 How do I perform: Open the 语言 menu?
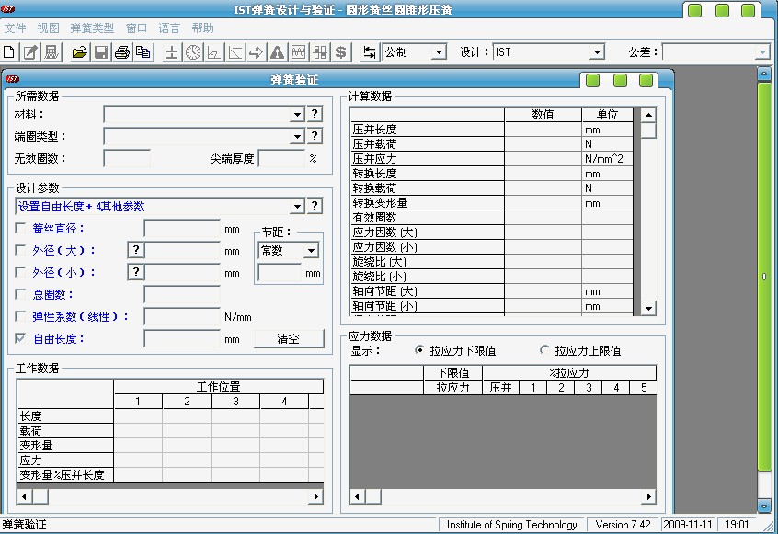click(169, 28)
